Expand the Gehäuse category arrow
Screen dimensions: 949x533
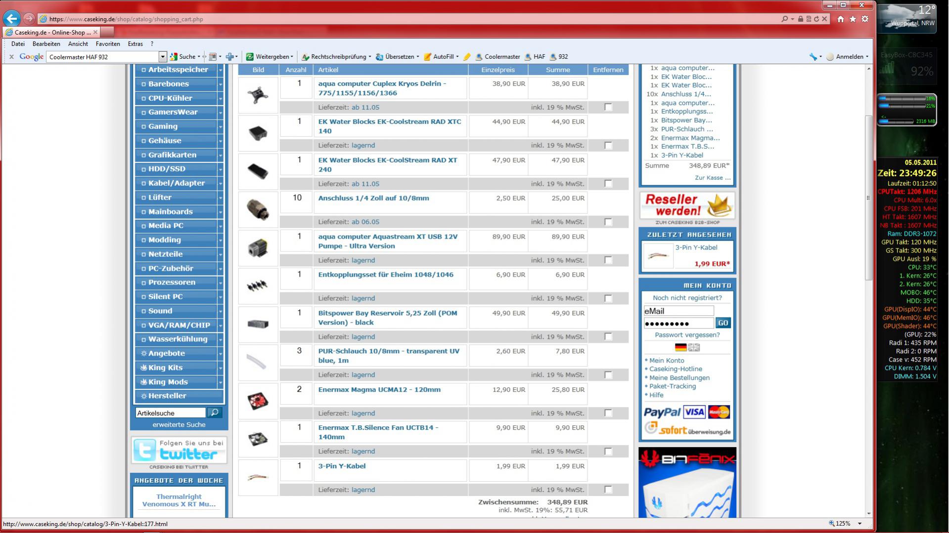coord(221,141)
